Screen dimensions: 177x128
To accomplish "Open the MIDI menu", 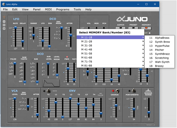I will click(48, 9).
